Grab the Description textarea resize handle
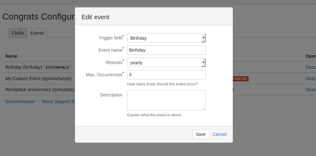The width and height of the screenshot is (316, 156). [x=204, y=108]
